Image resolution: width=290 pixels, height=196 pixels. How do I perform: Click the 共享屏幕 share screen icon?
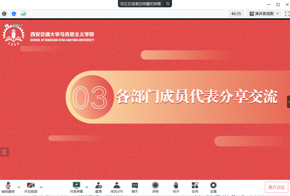[76, 185]
